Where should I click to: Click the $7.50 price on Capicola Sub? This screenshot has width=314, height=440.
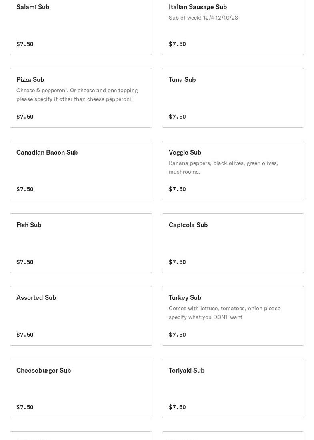[x=177, y=262]
